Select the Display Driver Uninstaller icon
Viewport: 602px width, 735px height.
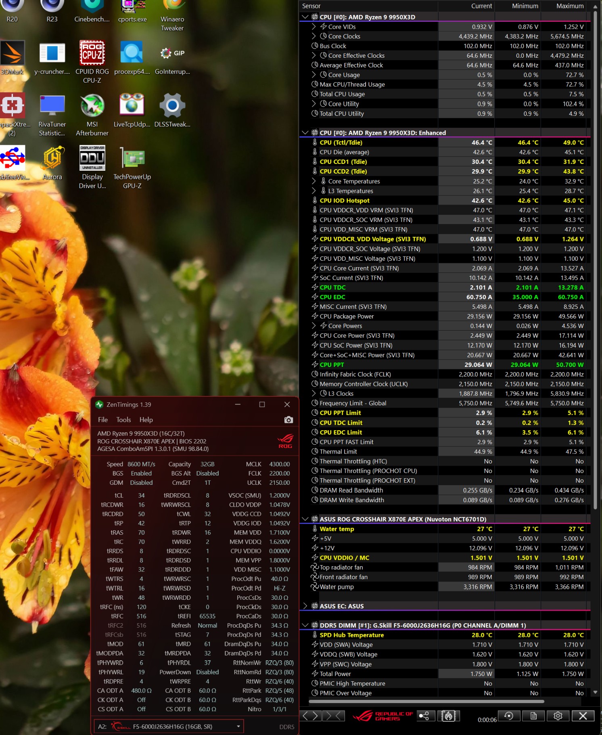(92, 168)
